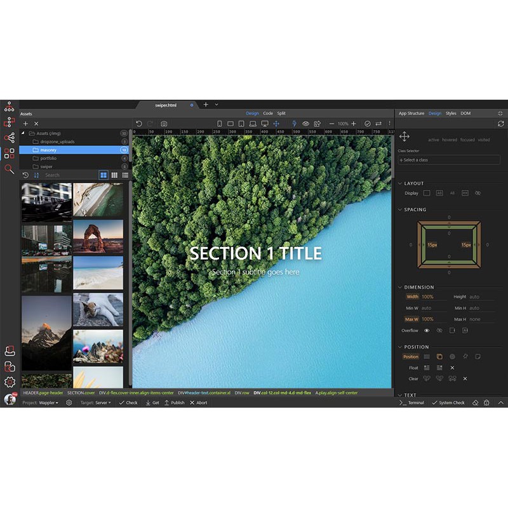Click the Publish button in the bottom bar

(174, 403)
